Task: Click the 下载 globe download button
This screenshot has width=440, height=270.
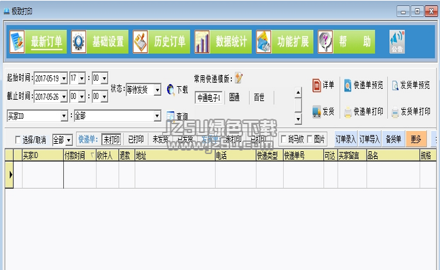Action: tap(177, 90)
